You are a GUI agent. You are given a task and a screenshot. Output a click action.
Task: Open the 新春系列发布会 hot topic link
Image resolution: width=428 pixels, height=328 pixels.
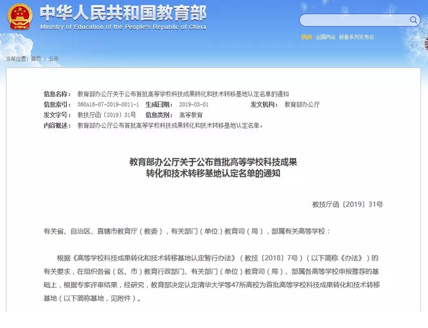(x=357, y=37)
